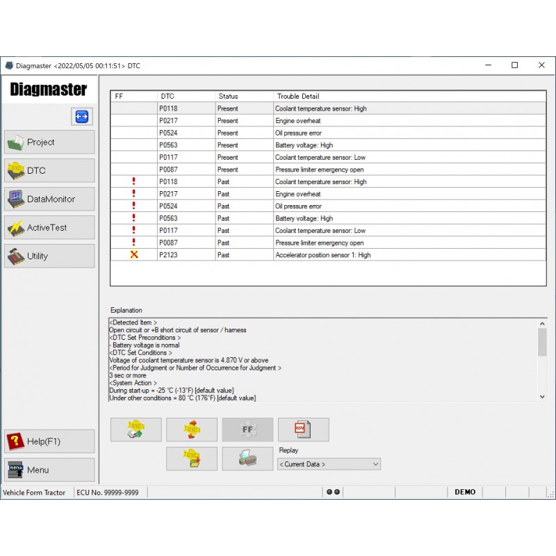
Task: Open the DataMonitor panel
Action: coord(49,199)
